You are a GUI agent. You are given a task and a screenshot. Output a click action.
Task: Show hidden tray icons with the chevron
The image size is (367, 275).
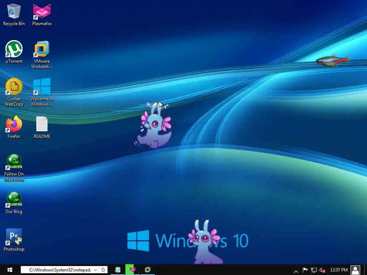(x=296, y=271)
